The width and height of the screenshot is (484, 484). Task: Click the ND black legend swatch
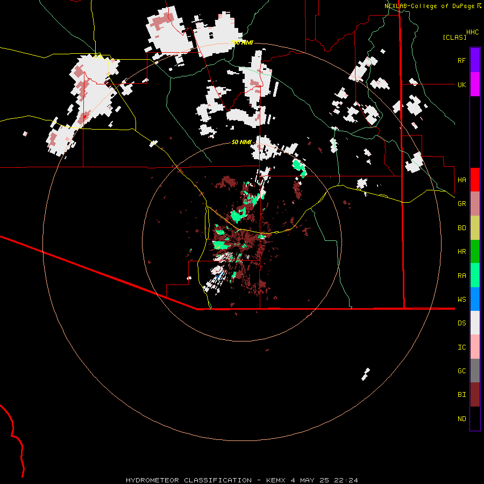[475, 418]
